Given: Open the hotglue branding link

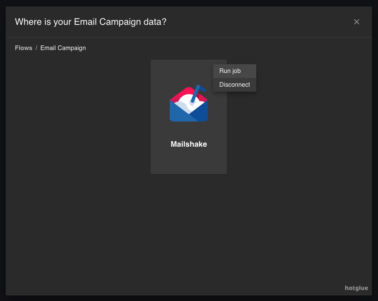Looking at the screenshot, I should coord(356,288).
